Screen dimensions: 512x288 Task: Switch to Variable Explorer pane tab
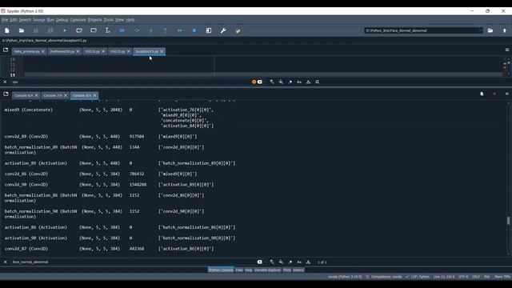pos(267,270)
